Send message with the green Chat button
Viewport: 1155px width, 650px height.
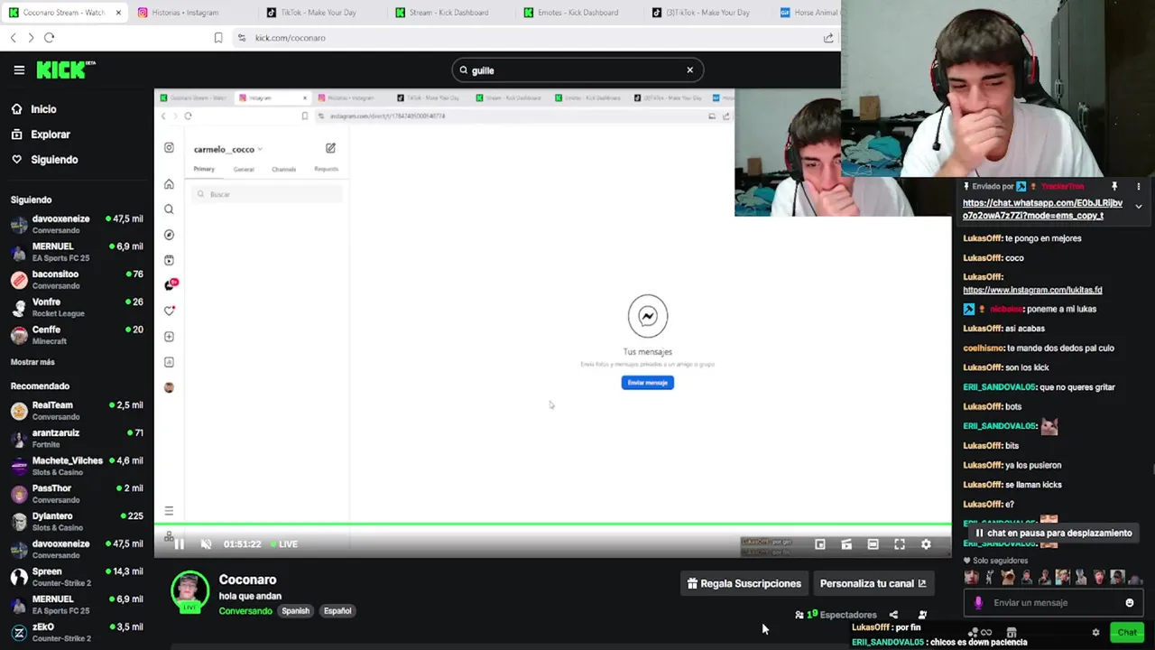pyautogui.click(x=1127, y=633)
